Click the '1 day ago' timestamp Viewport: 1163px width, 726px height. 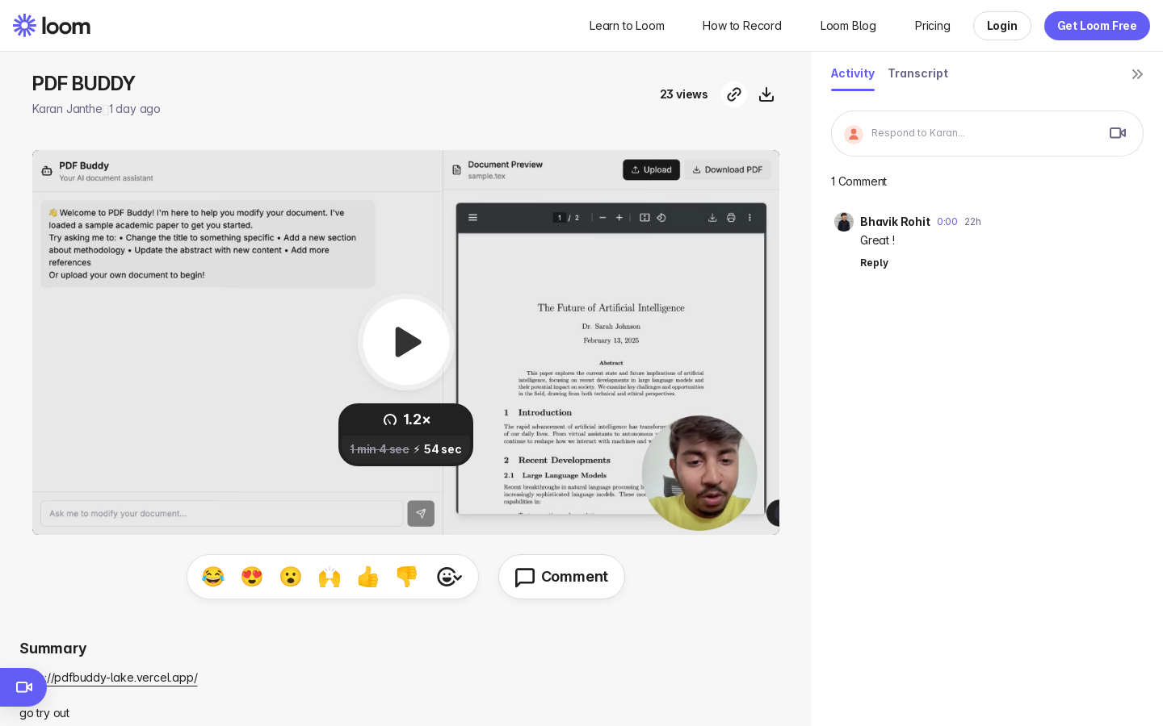coord(135,109)
